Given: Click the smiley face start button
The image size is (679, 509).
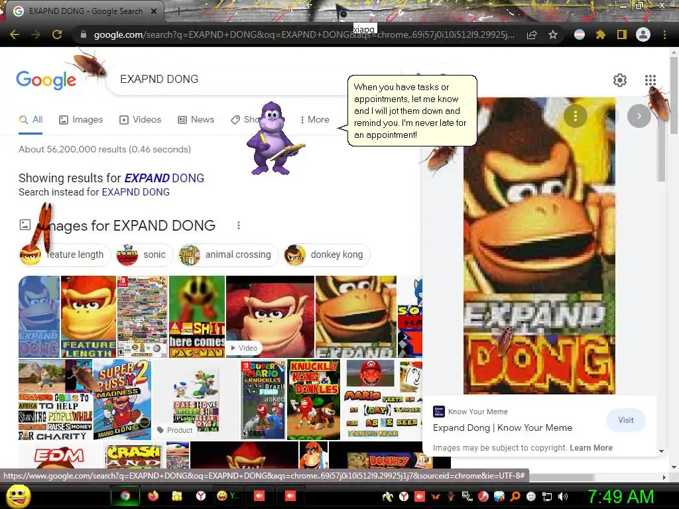Looking at the screenshot, I should (19, 496).
